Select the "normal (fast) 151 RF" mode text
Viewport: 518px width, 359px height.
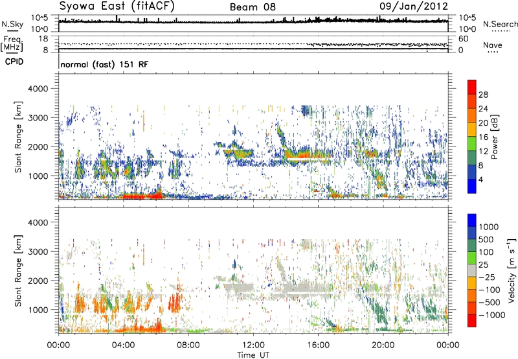[x=104, y=64]
